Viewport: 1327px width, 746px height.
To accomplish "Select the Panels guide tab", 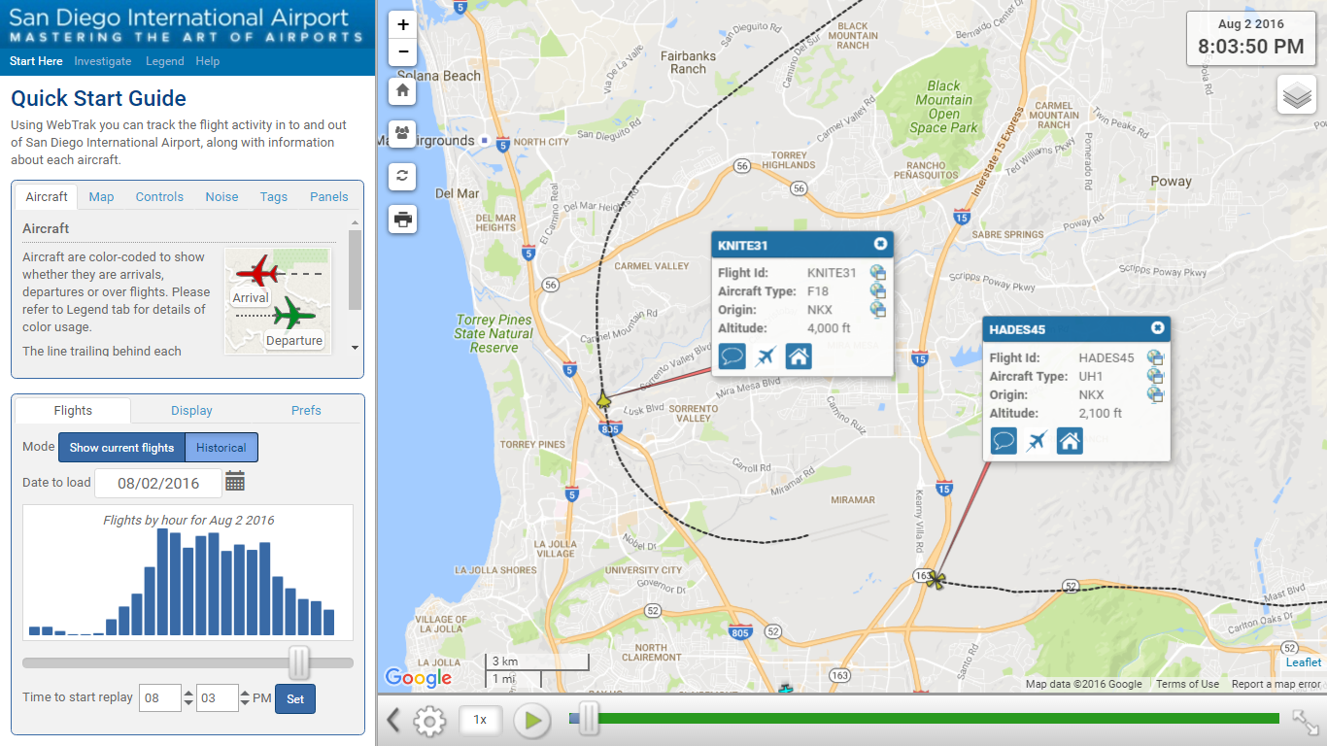I will pos(329,196).
